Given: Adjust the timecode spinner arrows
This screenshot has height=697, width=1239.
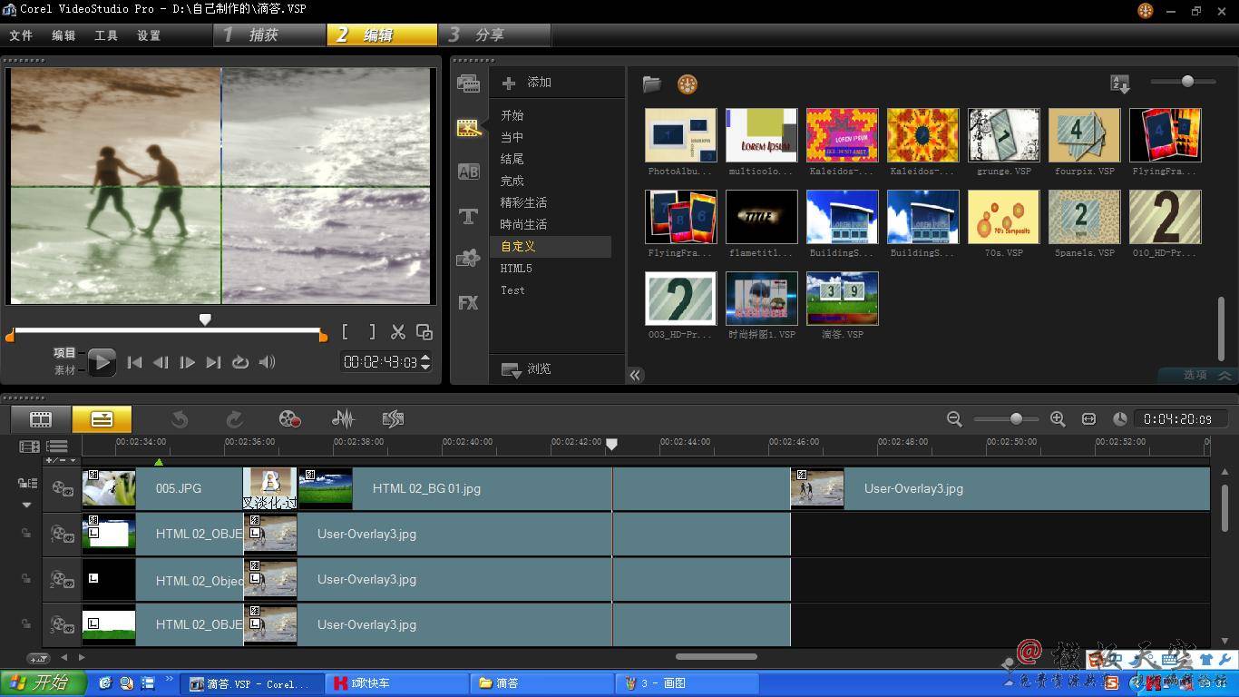Looking at the screenshot, I should pos(425,362).
